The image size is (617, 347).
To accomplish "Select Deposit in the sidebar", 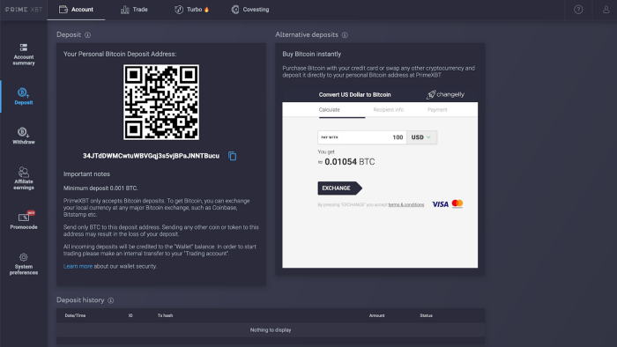I will (x=24, y=97).
